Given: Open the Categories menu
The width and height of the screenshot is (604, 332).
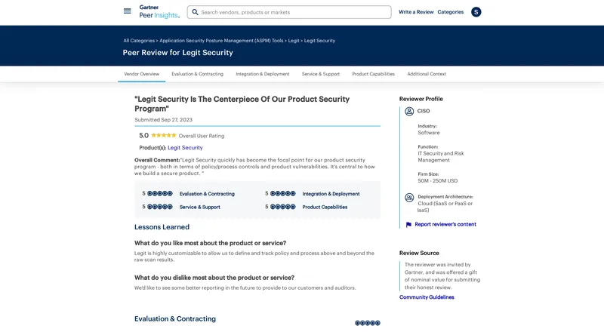Looking at the screenshot, I should click(450, 12).
